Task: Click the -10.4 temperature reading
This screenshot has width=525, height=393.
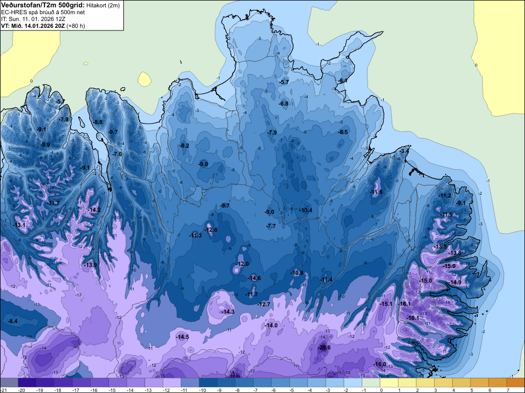Action: 306,210
